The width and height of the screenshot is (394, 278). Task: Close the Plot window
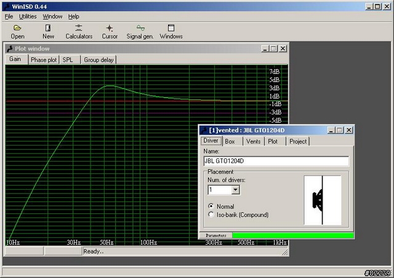click(x=283, y=49)
